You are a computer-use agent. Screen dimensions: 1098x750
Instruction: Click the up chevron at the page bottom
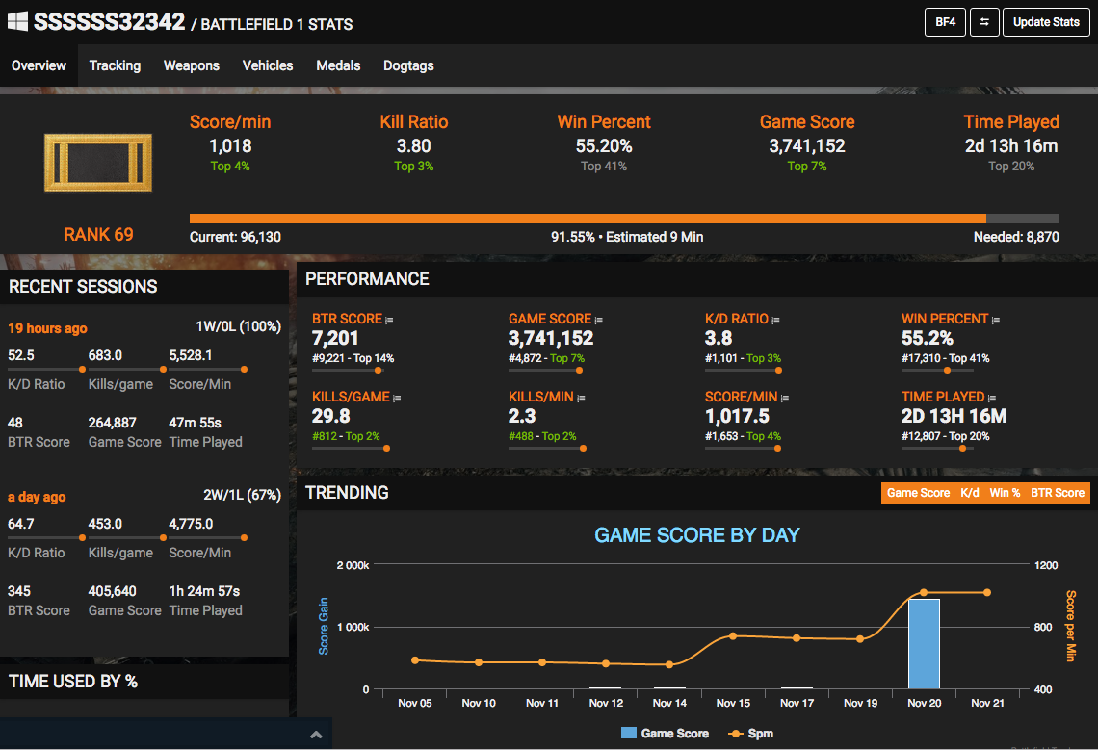point(316,735)
